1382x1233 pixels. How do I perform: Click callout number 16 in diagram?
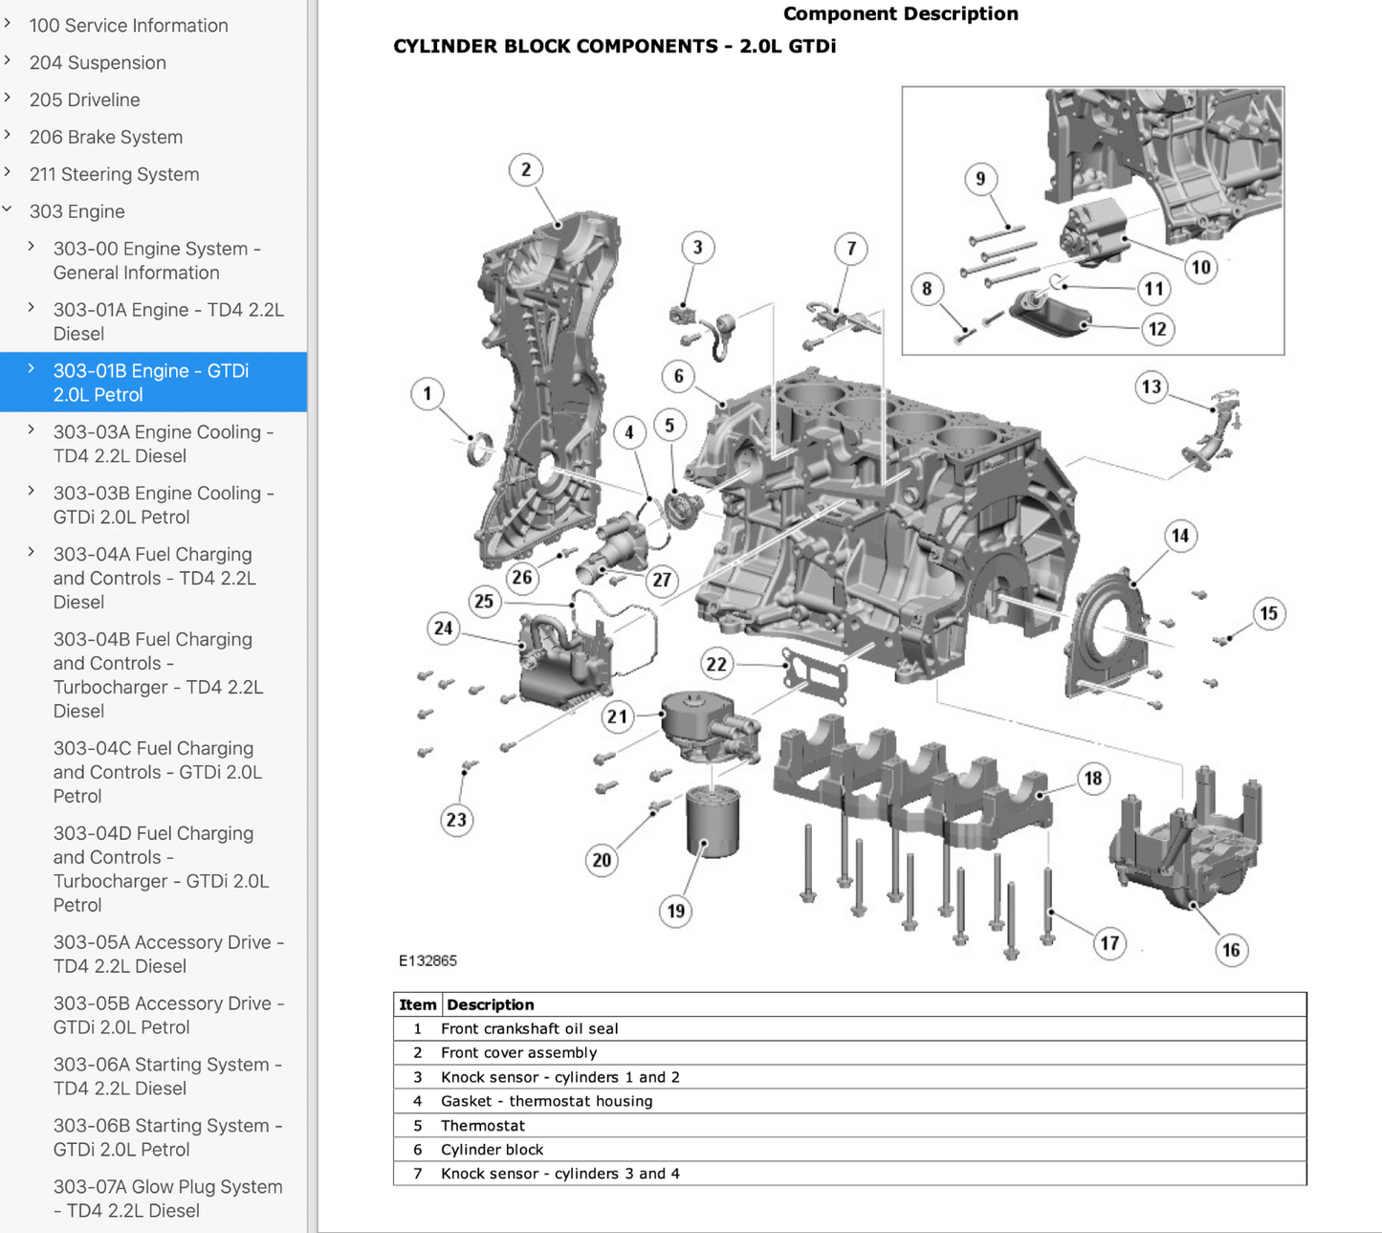tap(1231, 950)
